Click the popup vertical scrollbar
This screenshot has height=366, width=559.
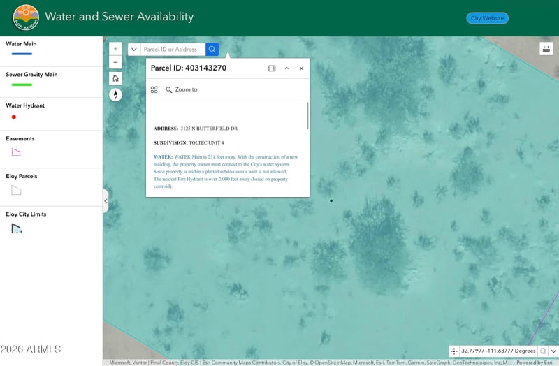pos(307,116)
